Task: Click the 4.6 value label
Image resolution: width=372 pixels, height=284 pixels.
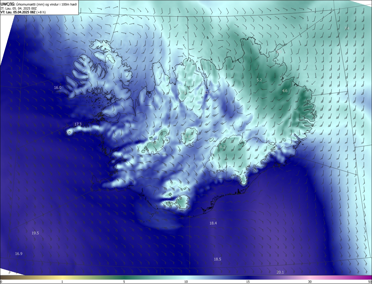Action: pyautogui.click(x=285, y=91)
